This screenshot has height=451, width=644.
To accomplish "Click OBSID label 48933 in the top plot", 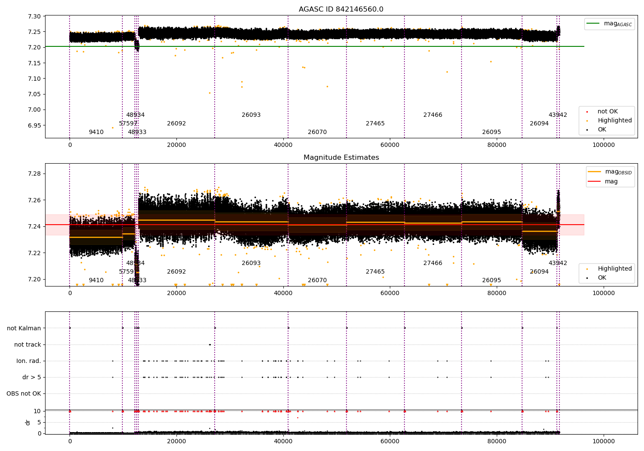I will (x=137, y=132).
